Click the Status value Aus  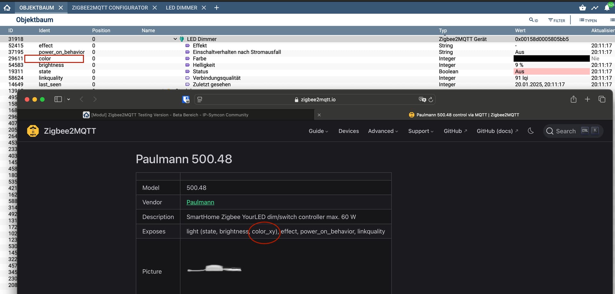click(x=552, y=71)
